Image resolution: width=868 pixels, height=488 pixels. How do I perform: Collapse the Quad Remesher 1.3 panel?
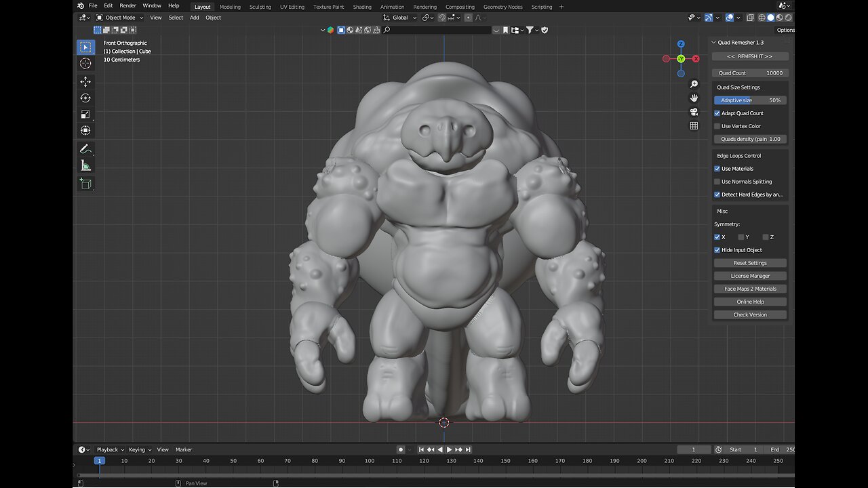click(713, 42)
